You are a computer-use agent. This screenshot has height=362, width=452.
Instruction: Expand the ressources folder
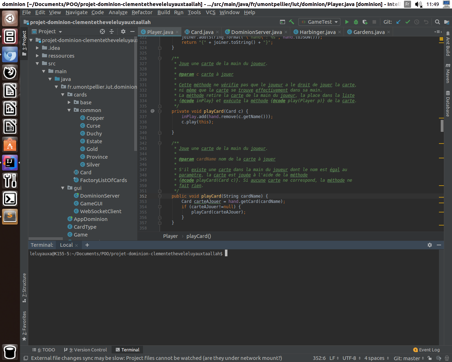(x=37, y=56)
